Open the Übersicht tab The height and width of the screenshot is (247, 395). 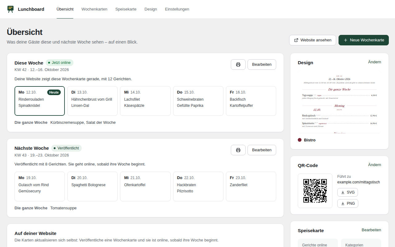[x=65, y=9]
